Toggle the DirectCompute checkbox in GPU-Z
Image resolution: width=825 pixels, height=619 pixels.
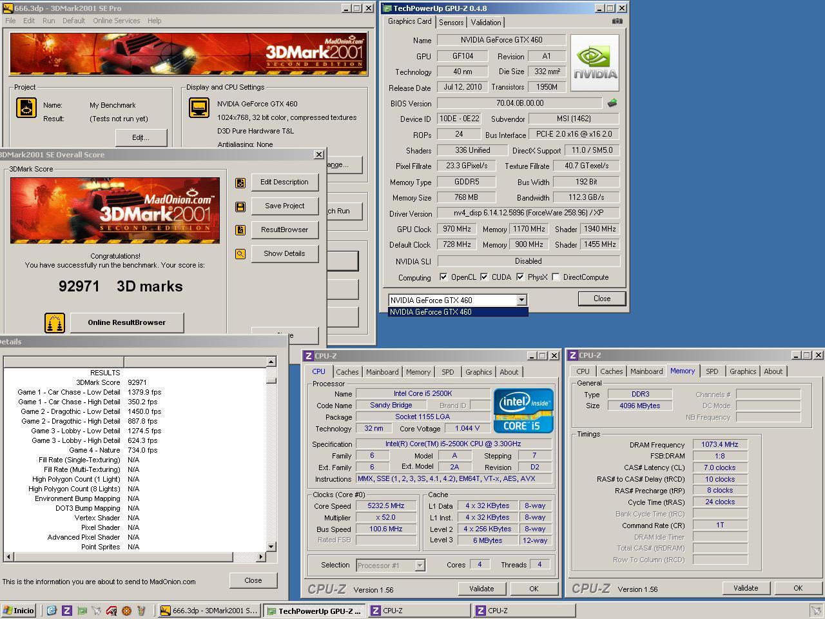coord(556,277)
